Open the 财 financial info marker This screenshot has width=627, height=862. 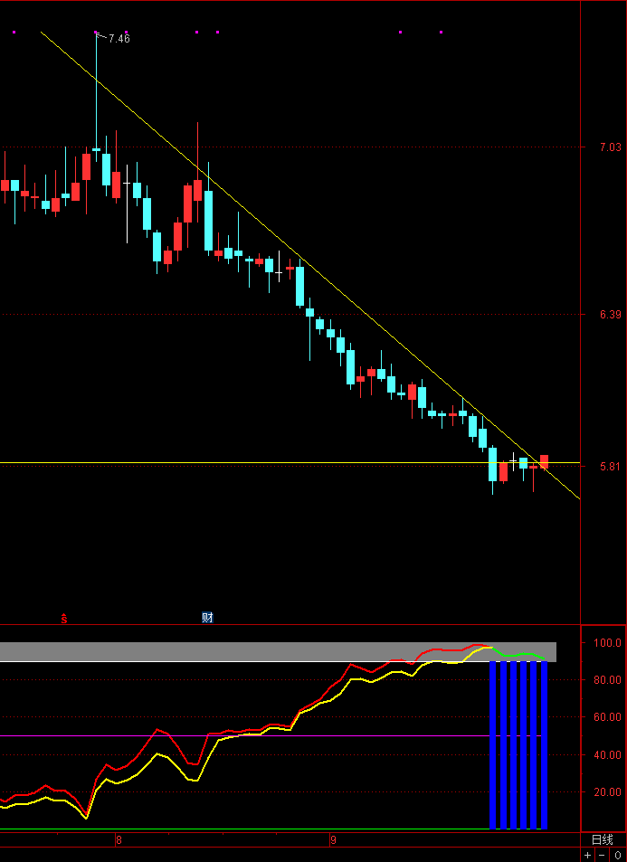pos(207,618)
